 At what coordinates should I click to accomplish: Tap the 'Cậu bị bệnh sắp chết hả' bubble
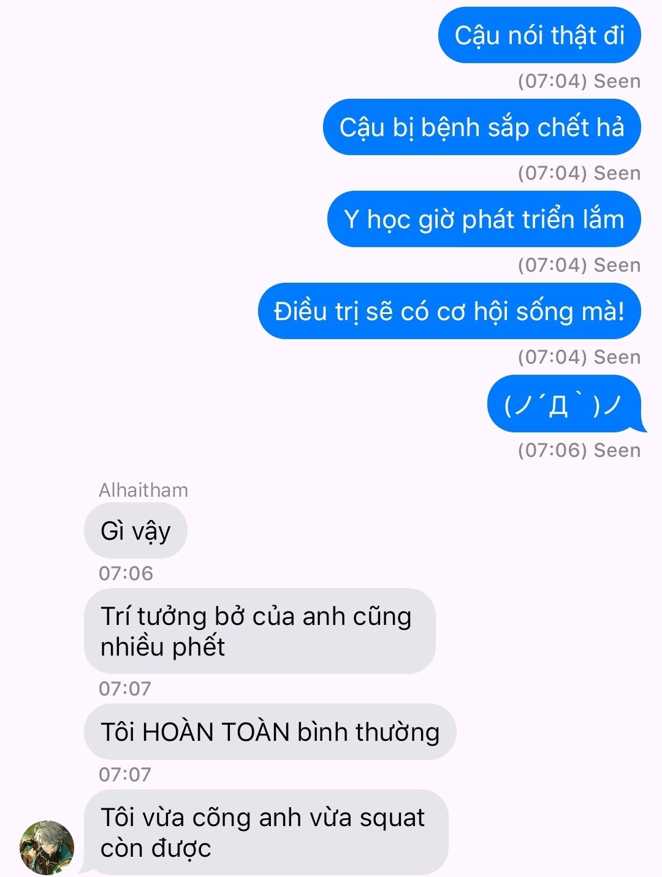click(482, 127)
